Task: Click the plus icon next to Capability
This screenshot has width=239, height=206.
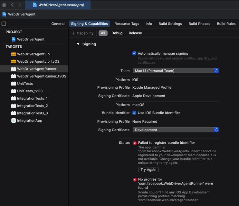Action: click(x=73, y=33)
